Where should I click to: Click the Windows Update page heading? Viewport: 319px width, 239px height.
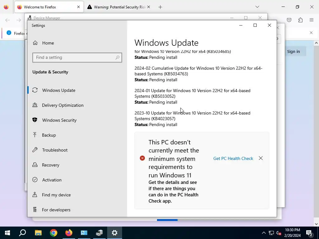click(166, 43)
